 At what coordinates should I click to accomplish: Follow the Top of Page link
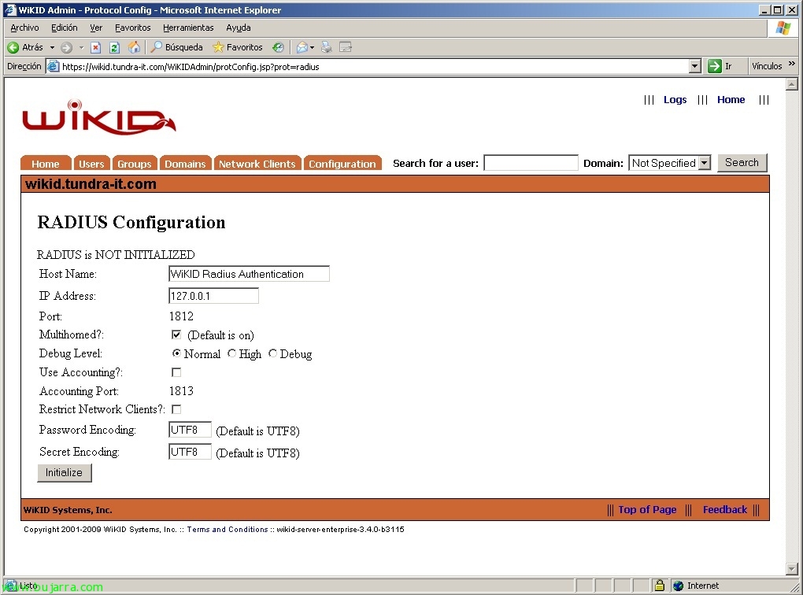tap(647, 509)
